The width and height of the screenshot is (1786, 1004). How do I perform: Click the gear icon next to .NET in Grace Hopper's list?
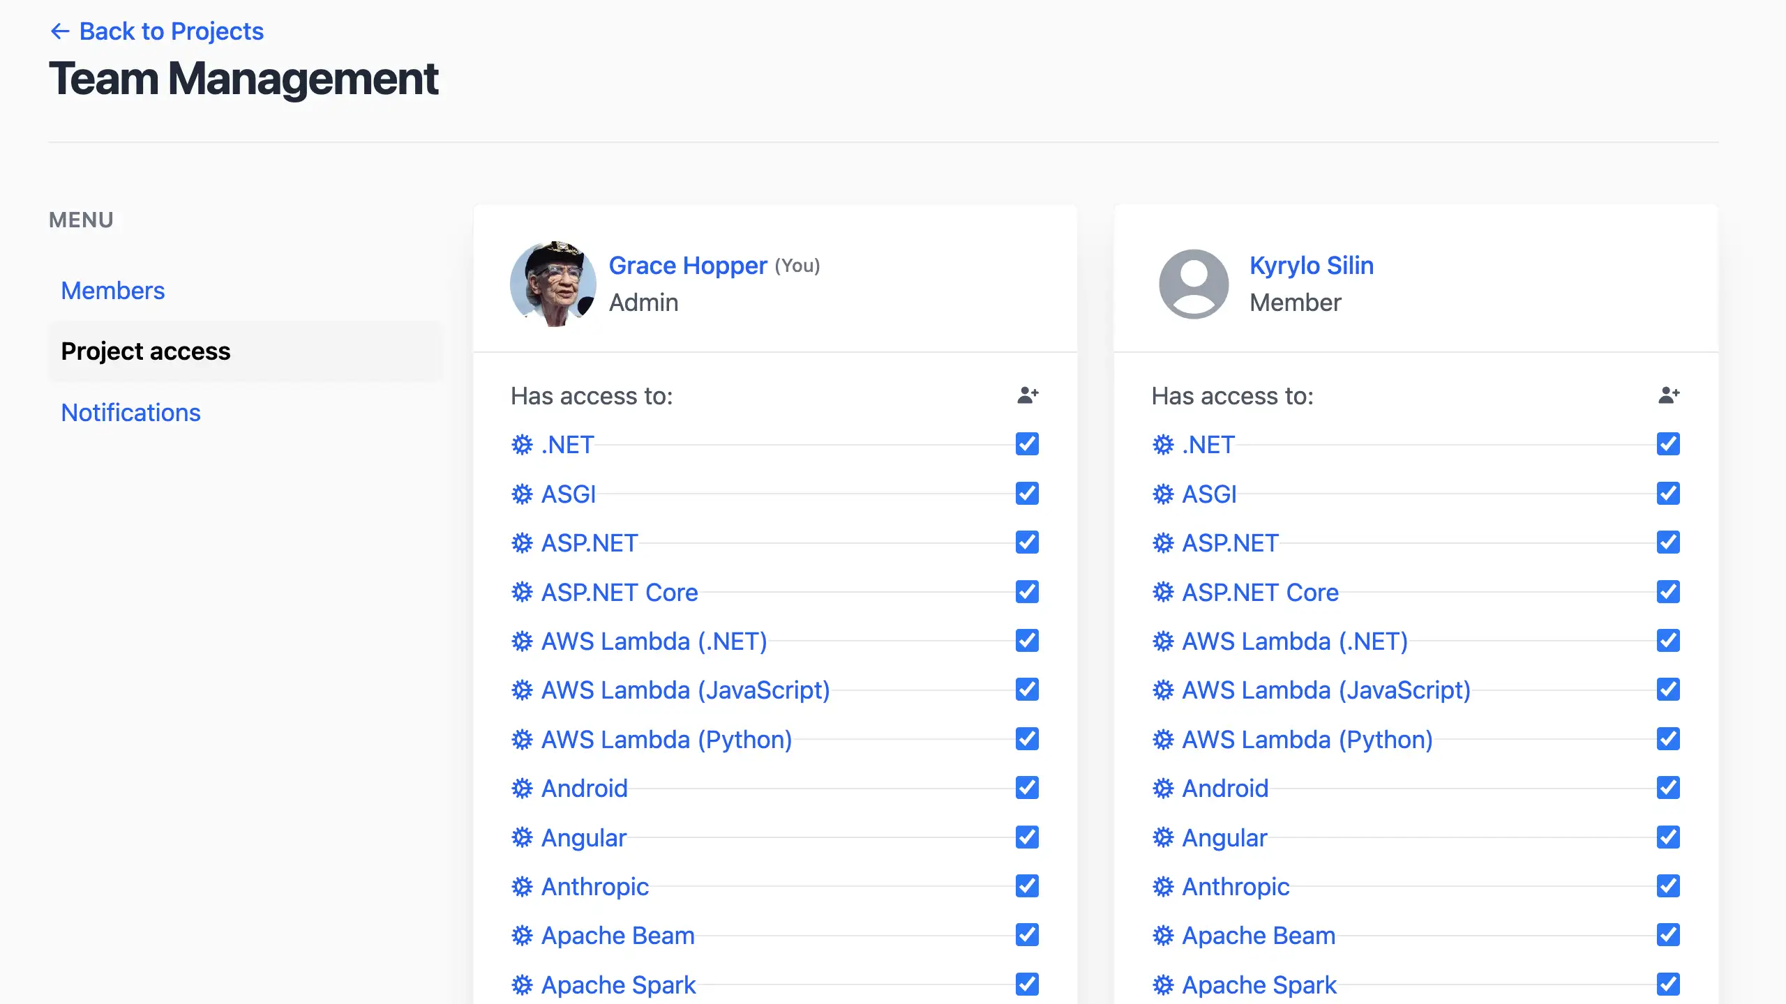[x=522, y=445]
